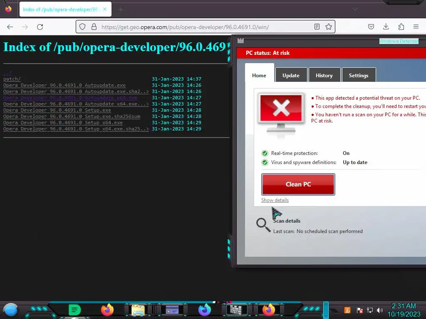Download Opera_Developer_96.0.4691.0_Setup_x64.exe
This screenshot has height=319, width=426.
tap(63, 123)
